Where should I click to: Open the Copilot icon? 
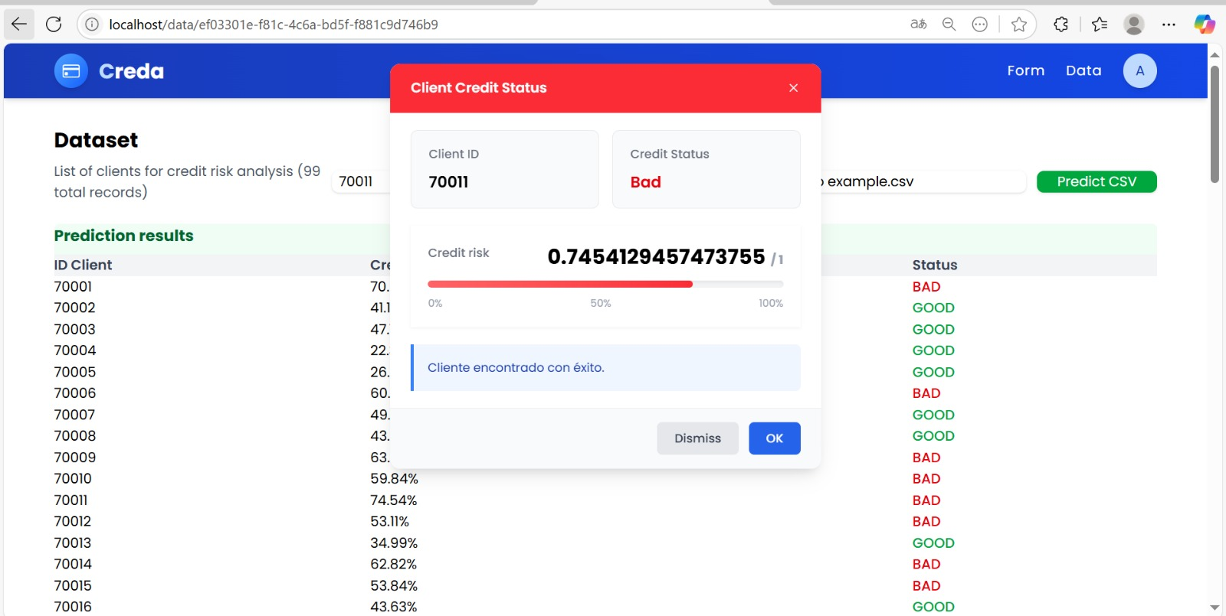(x=1205, y=24)
